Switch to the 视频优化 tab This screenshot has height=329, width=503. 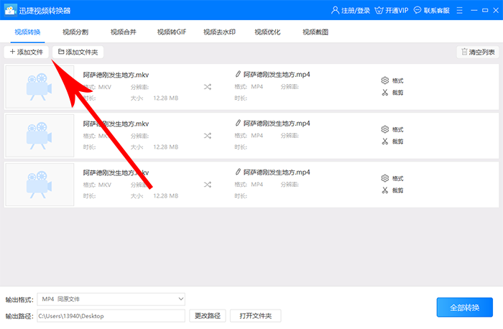pyautogui.click(x=267, y=32)
